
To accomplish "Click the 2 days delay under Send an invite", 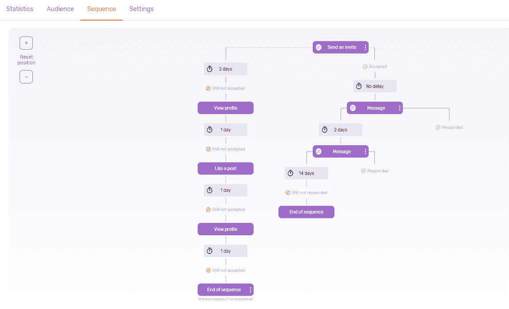I will click(x=226, y=69).
